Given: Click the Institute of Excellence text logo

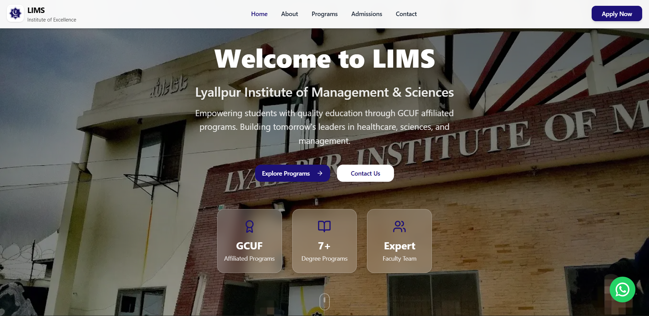Looking at the screenshot, I should (52, 20).
